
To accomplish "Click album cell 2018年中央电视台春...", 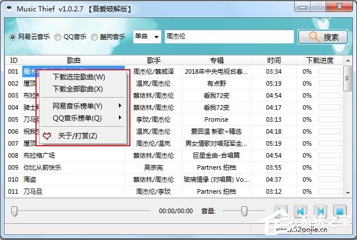I will click(216, 71).
